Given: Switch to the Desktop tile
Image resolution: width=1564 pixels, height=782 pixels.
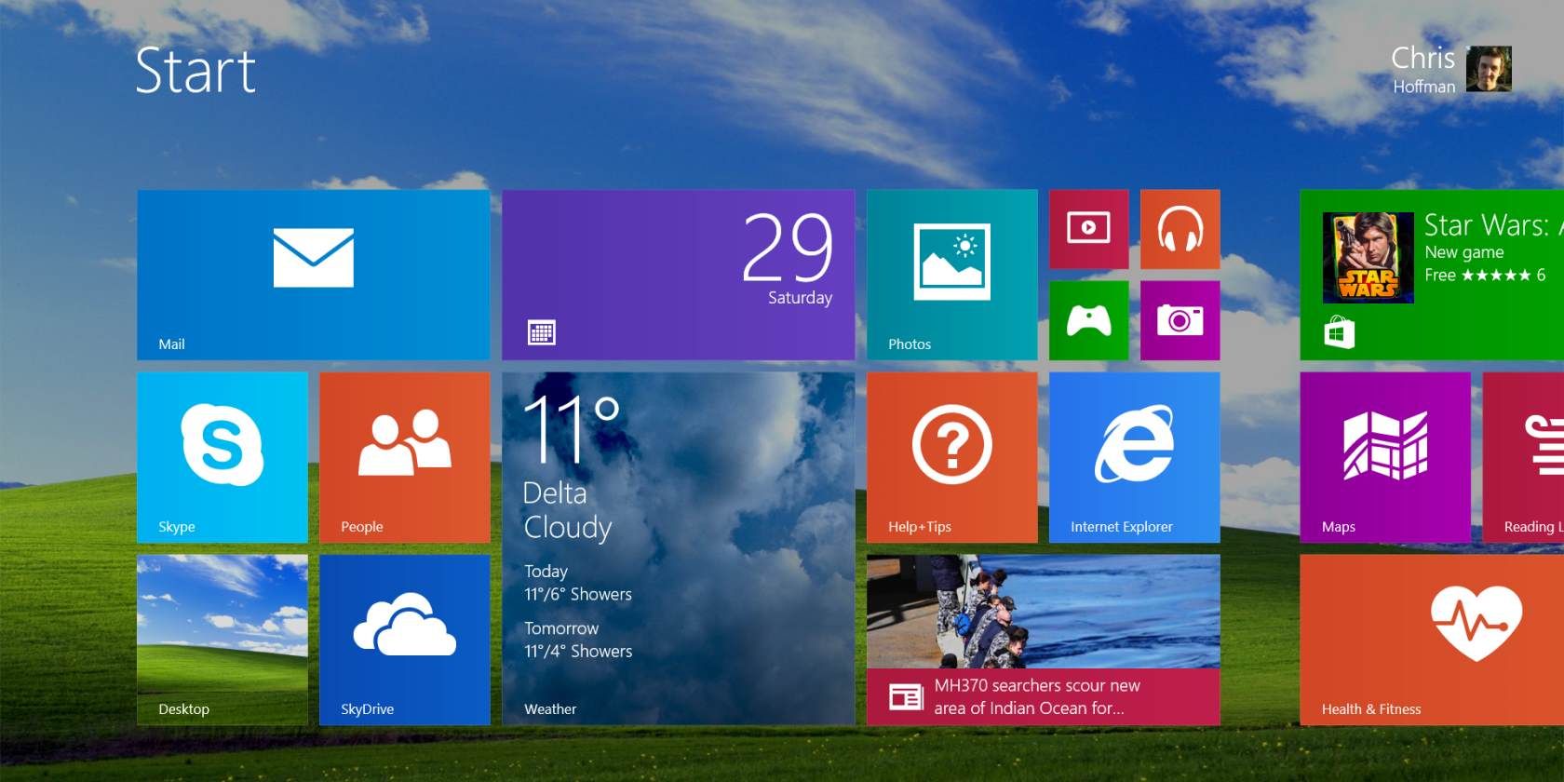Looking at the screenshot, I should tap(222, 640).
